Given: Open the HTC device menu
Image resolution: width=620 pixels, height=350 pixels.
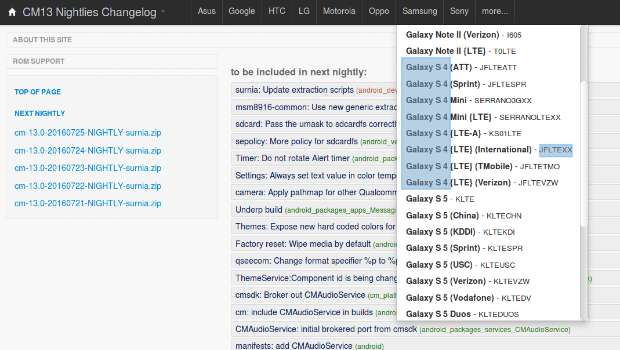Looking at the screenshot, I should click(x=277, y=12).
